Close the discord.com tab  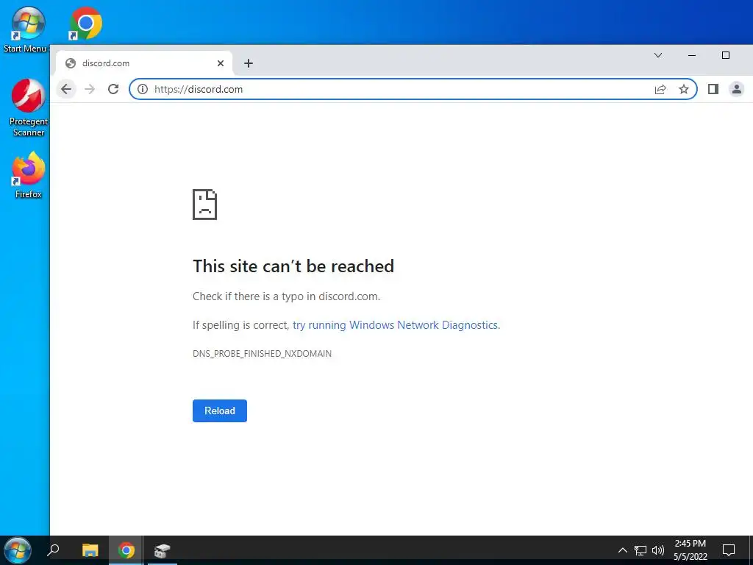click(x=221, y=63)
